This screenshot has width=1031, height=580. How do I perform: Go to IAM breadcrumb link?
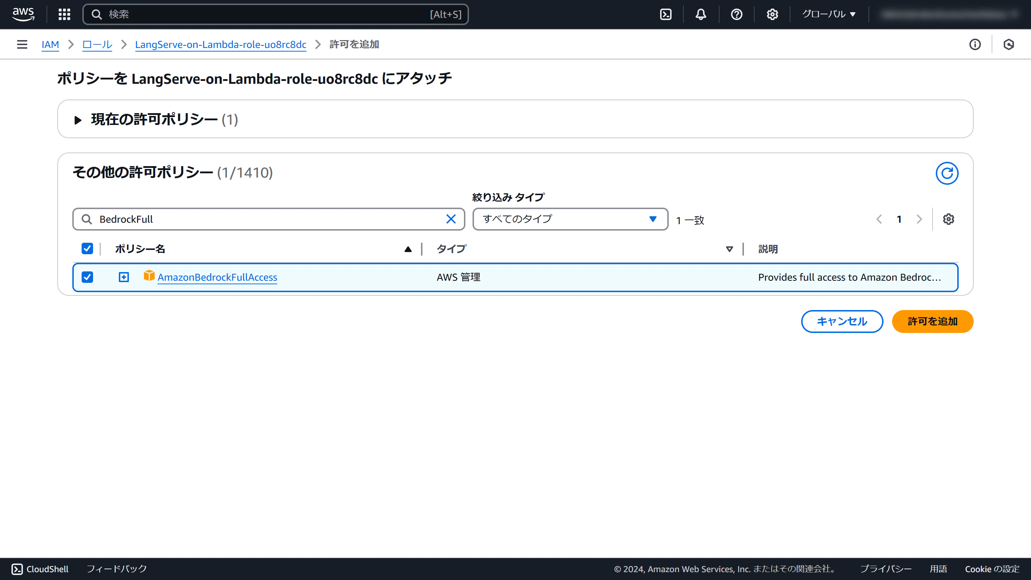tap(50, 44)
